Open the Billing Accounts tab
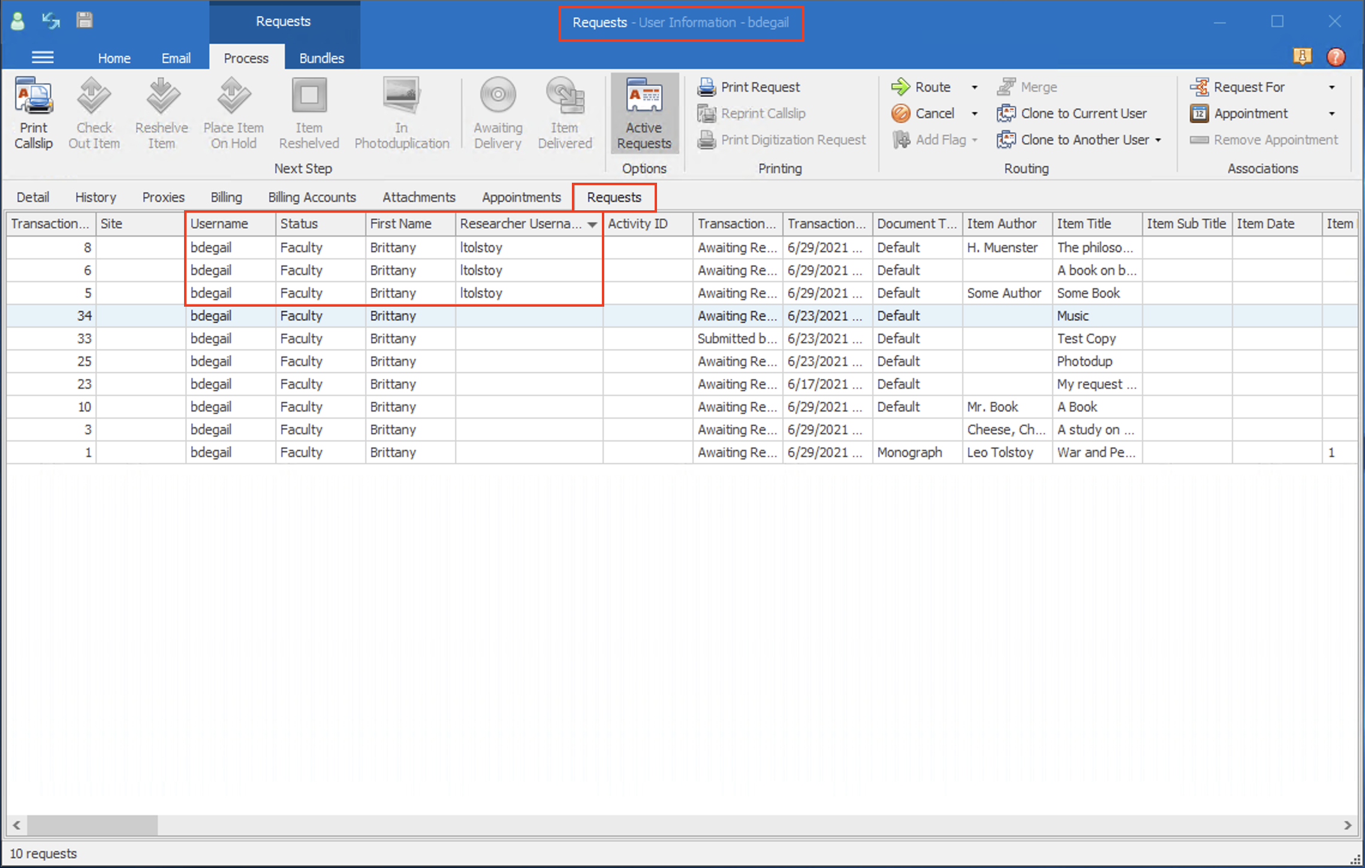Viewport: 1365px width, 868px height. click(x=312, y=197)
